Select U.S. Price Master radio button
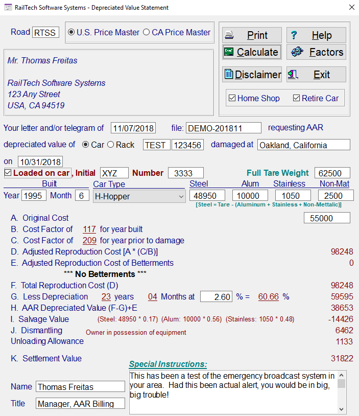The width and height of the screenshot is (359, 416). tap(71, 32)
